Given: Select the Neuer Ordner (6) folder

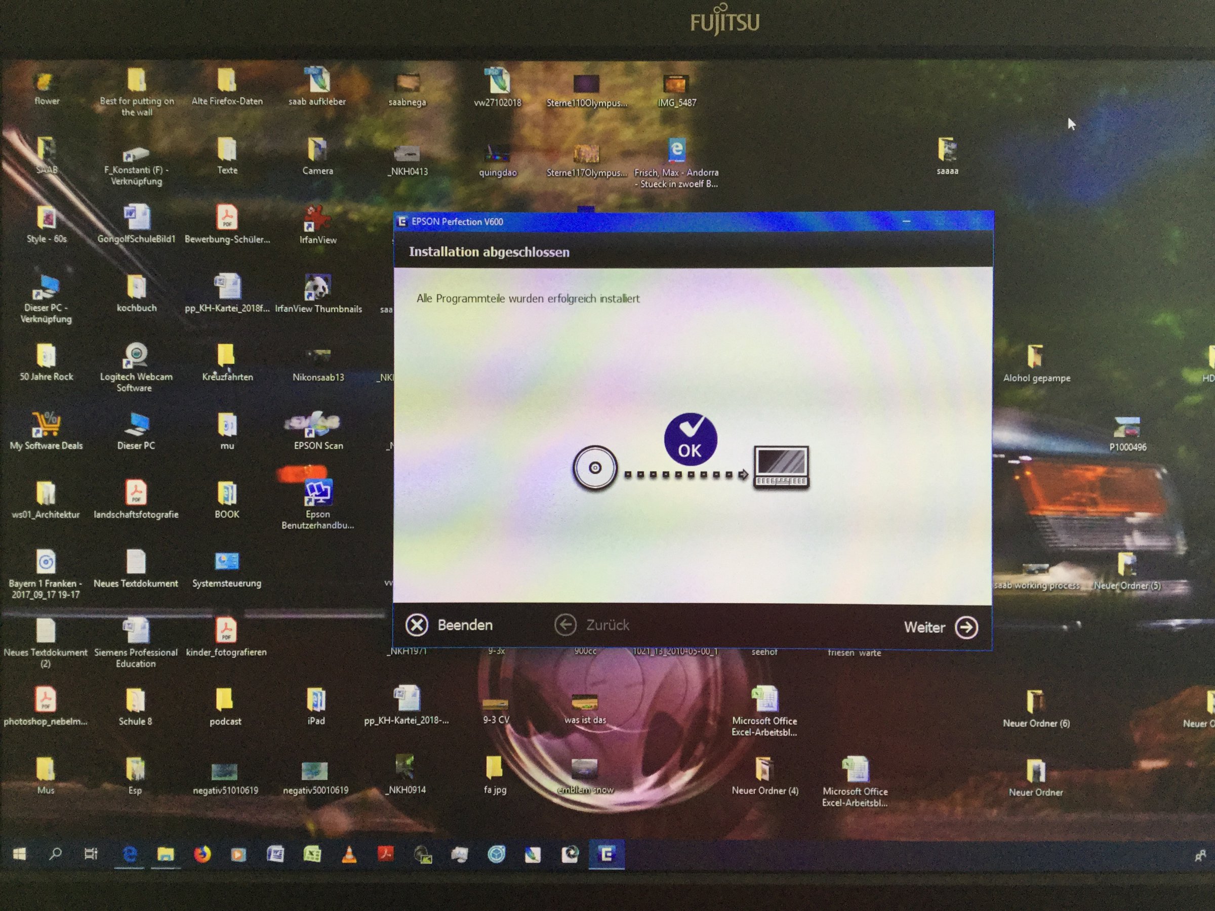Looking at the screenshot, I should pyautogui.click(x=1035, y=709).
